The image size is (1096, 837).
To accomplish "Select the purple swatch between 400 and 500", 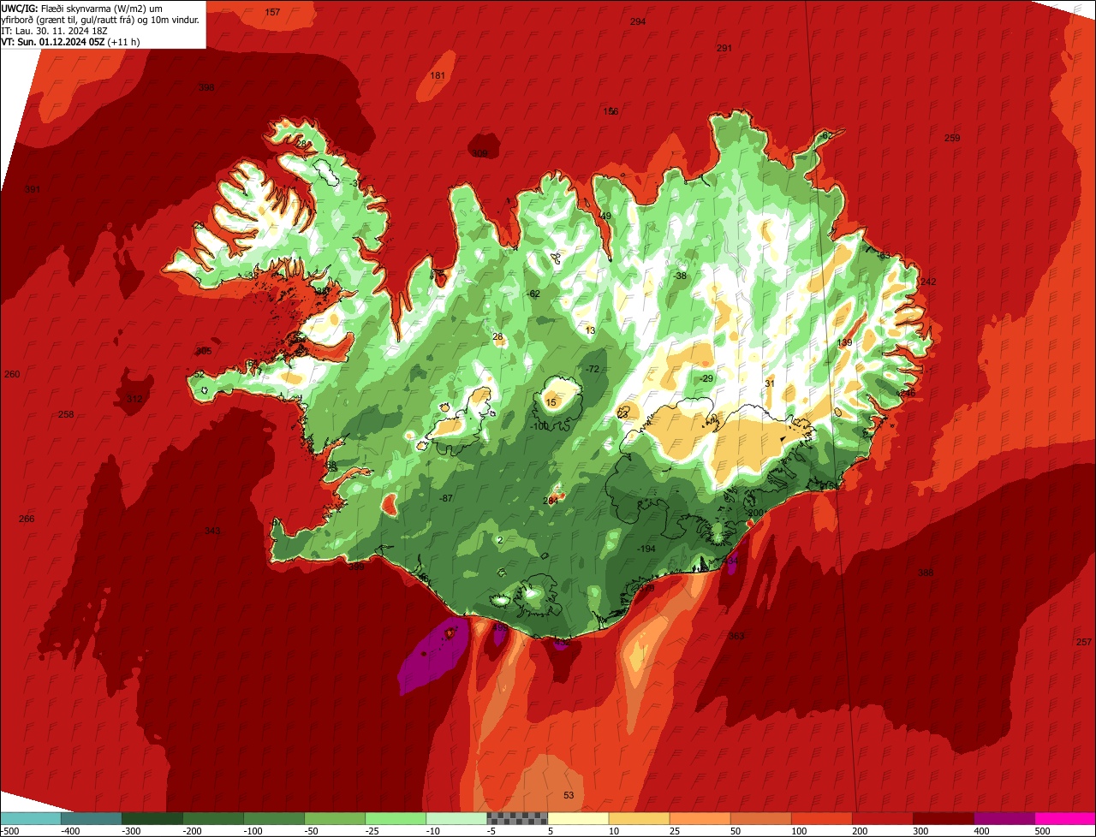I will (1004, 818).
